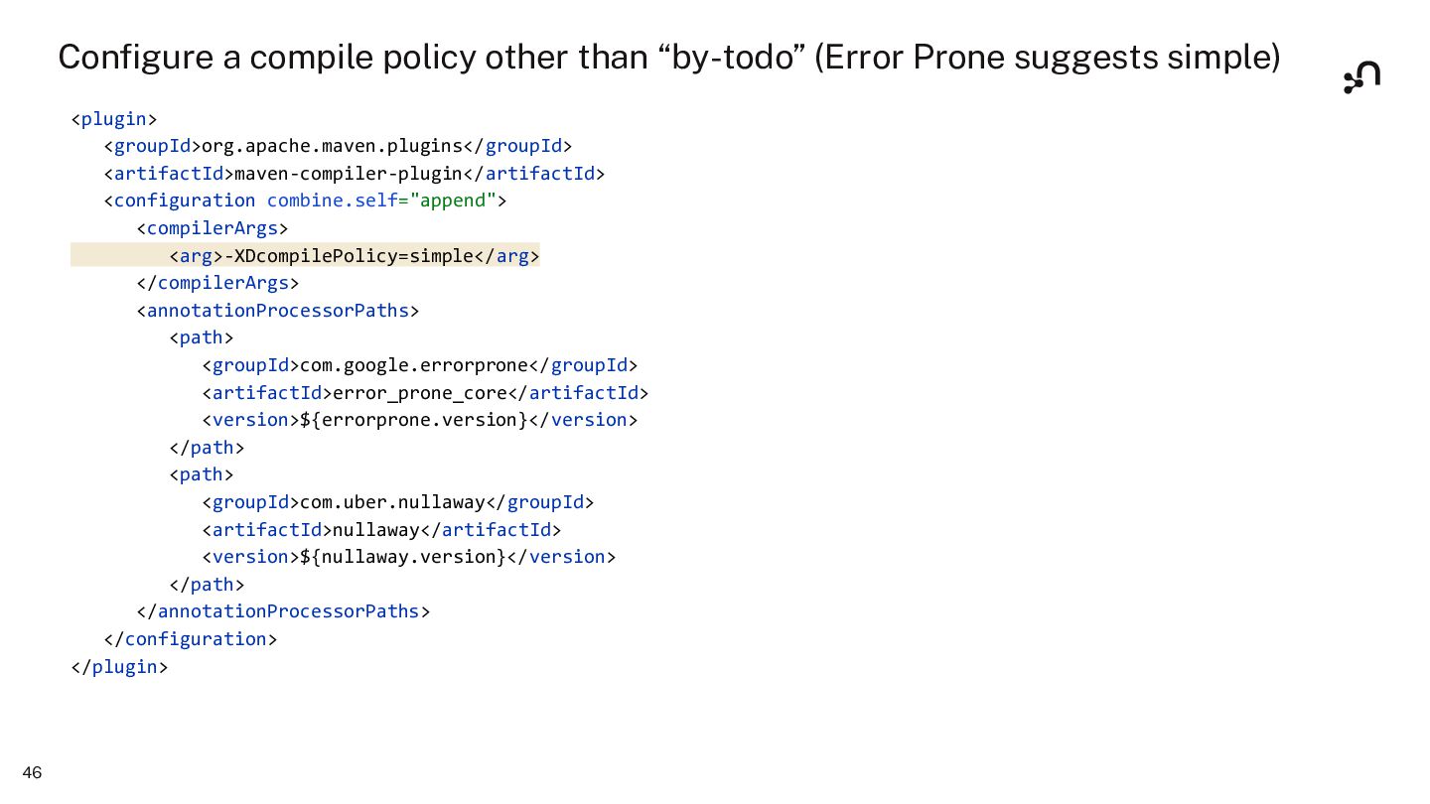Image resolution: width=1430 pixels, height=804 pixels.
Task: Click the ${errorprone.version} version text
Action: coord(413,420)
